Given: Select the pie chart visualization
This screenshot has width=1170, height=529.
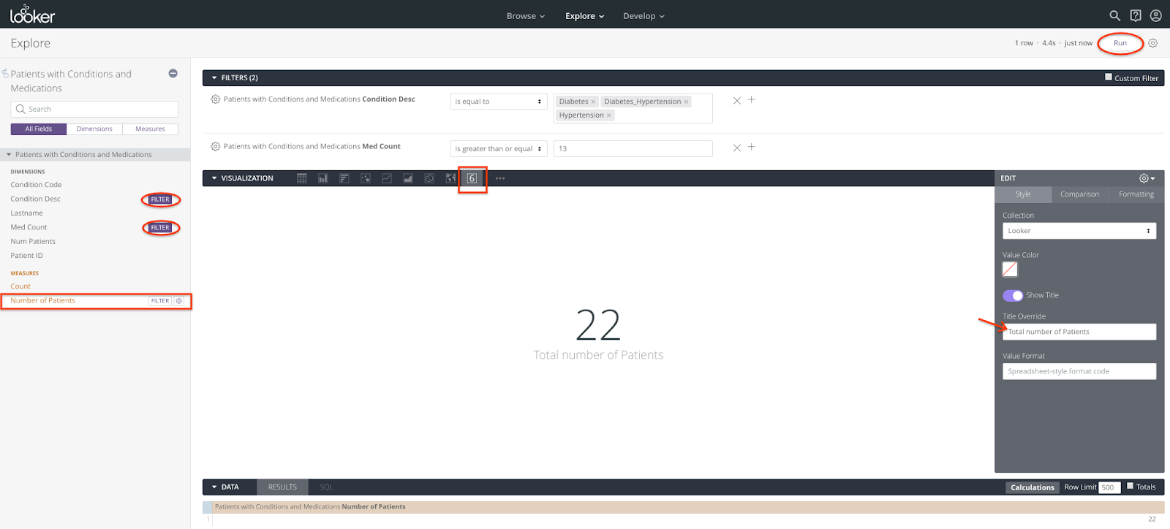Looking at the screenshot, I should pyautogui.click(x=429, y=178).
